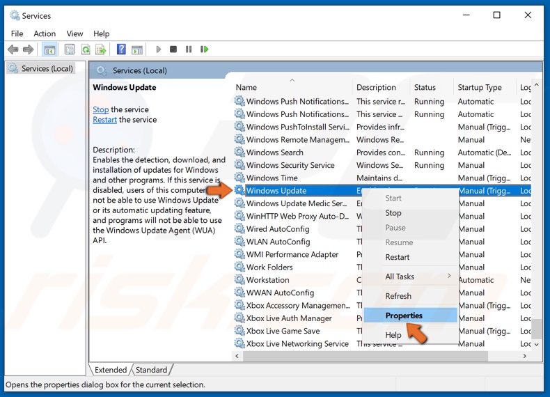This screenshot has width=550, height=397.
Task: Sort by the Startup Type column header
Action: click(x=485, y=87)
